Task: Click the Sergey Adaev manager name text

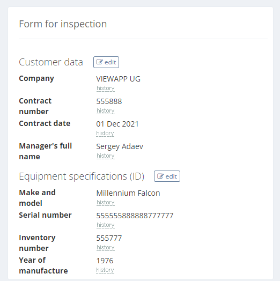Action: coord(120,146)
